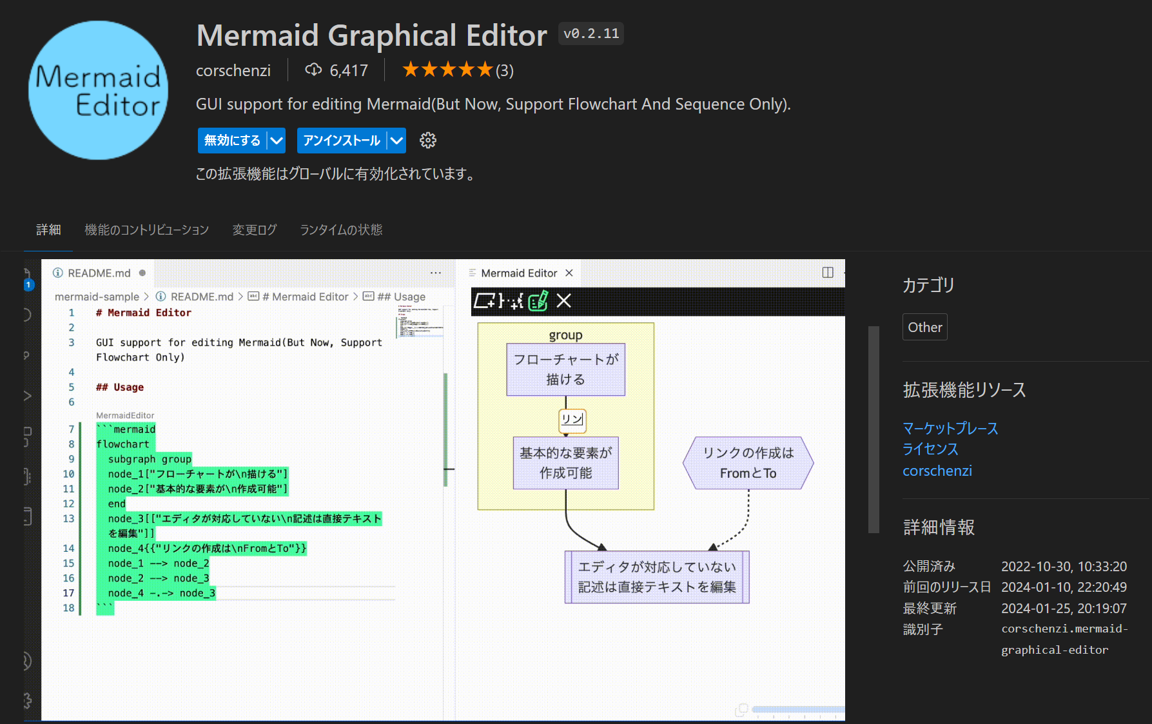
Task: Click the 詳細情報 heading
Action: tap(939, 527)
